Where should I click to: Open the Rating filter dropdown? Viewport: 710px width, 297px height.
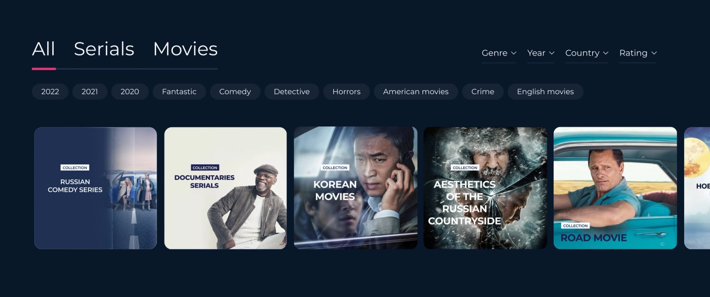click(x=638, y=53)
